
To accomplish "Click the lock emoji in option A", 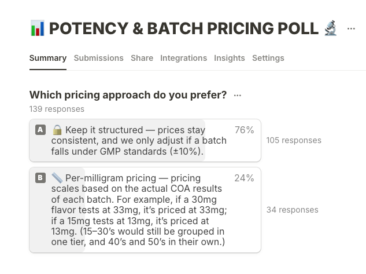I will coord(57,130).
